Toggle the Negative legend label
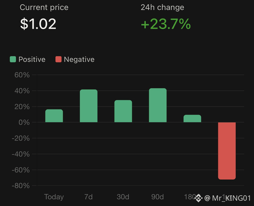This screenshot has width=254, height=206. coord(79,60)
